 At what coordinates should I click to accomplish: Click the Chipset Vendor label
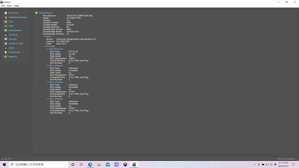[x=51, y=22]
